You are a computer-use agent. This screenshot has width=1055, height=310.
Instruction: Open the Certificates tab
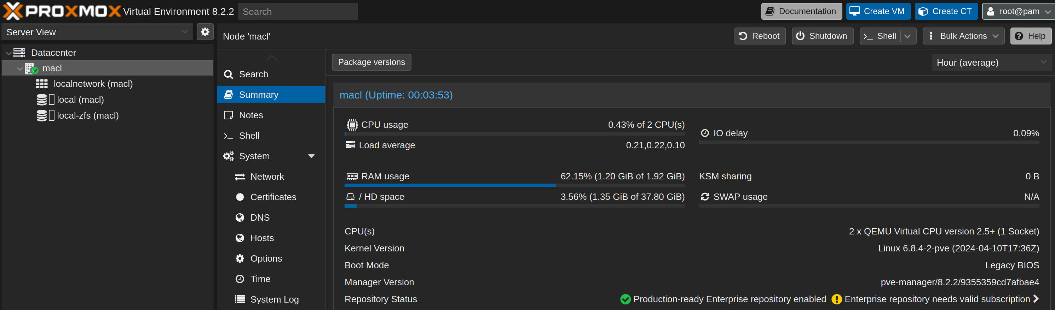click(x=271, y=197)
